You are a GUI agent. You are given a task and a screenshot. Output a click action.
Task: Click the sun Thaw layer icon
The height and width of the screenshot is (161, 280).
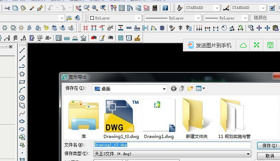[21, 28]
